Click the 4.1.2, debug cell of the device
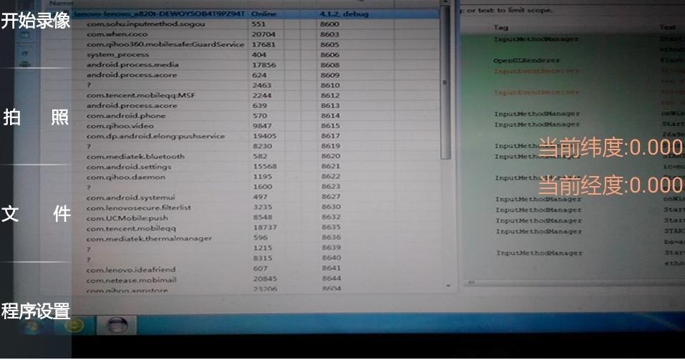685x360 pixels. click(x=344, y=14)
